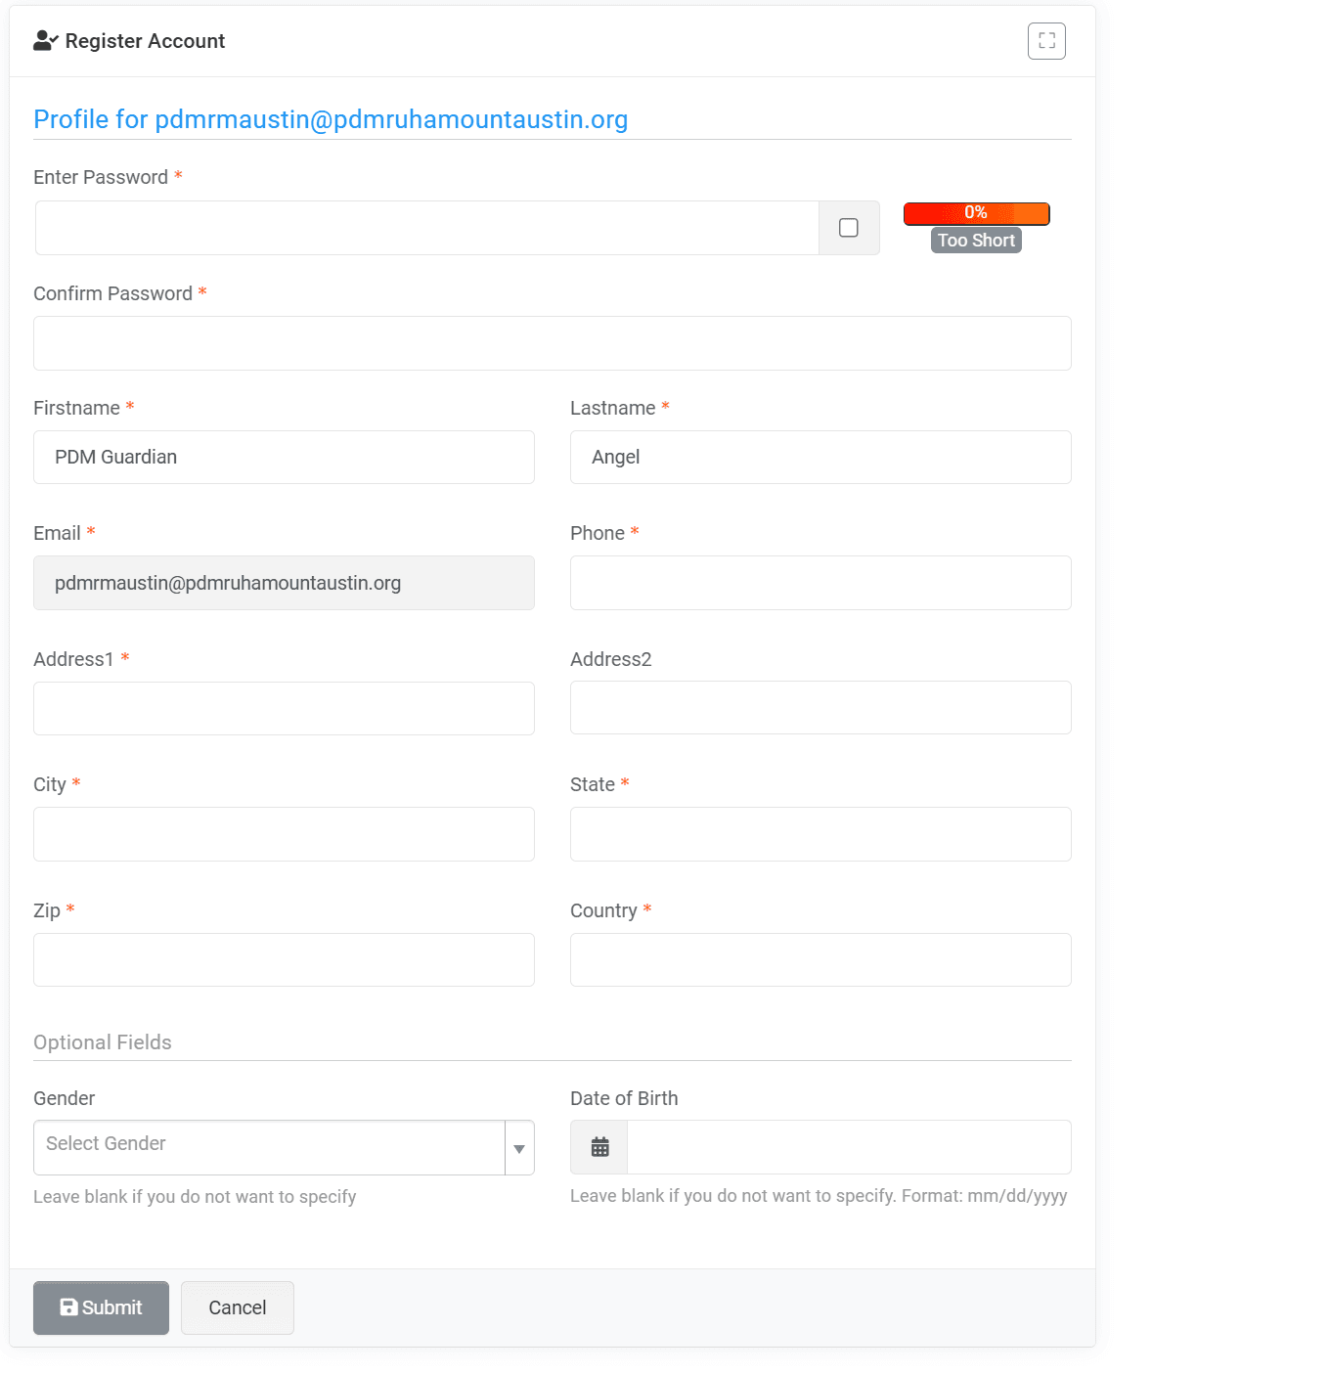
Task: Focus the Zip input field
Action: [284, 959]
